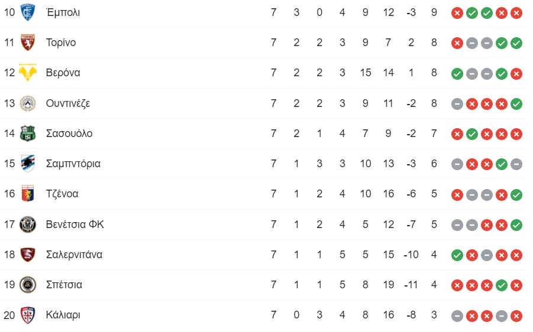Click Cagliari's first gray draw form icon

457,316
